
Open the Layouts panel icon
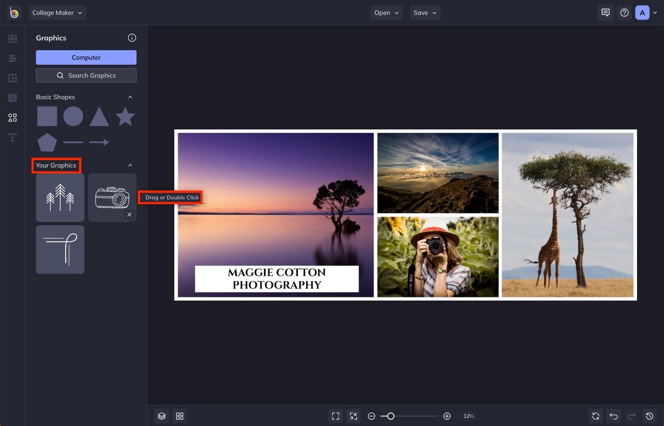[x=12, y=78]
